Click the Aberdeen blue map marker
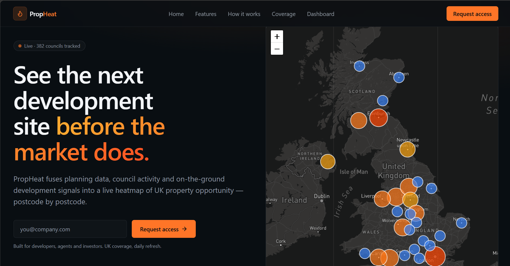 point(399,77)
